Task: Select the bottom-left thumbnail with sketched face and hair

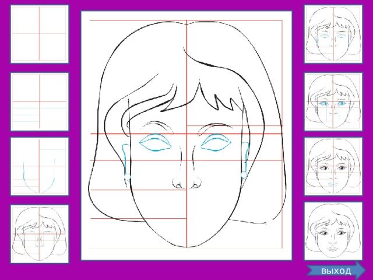Action: pos(39,233)
